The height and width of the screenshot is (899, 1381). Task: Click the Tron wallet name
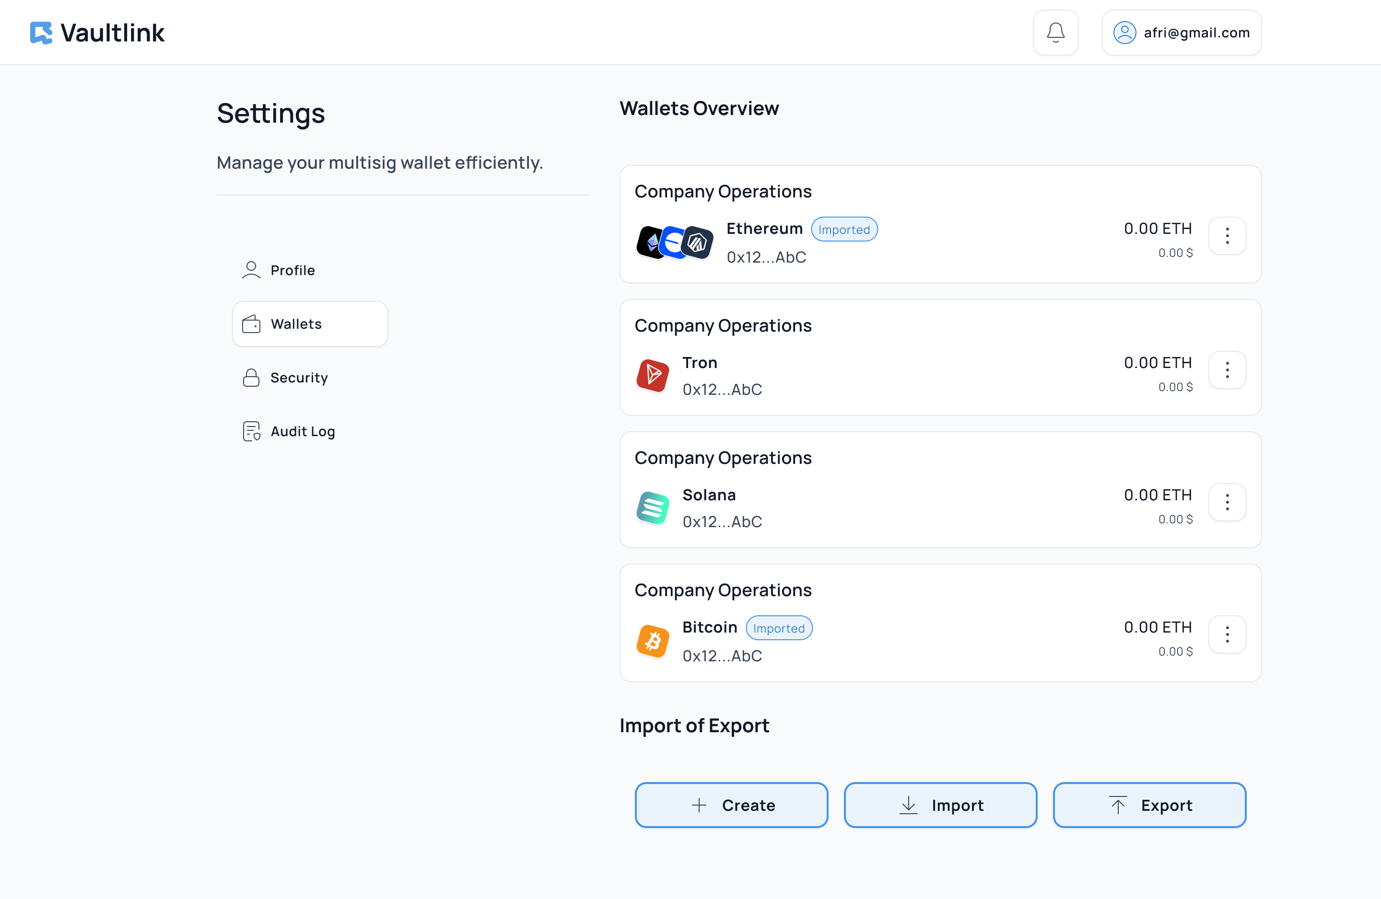(700, 362)
